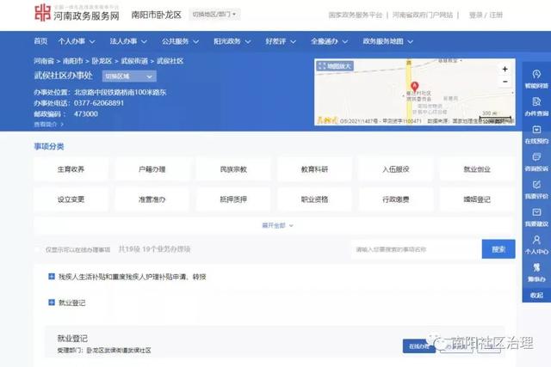Expand all categories via 展开全部
The image size is (551, 367).
pyautogui.click(x=277, y=225)
